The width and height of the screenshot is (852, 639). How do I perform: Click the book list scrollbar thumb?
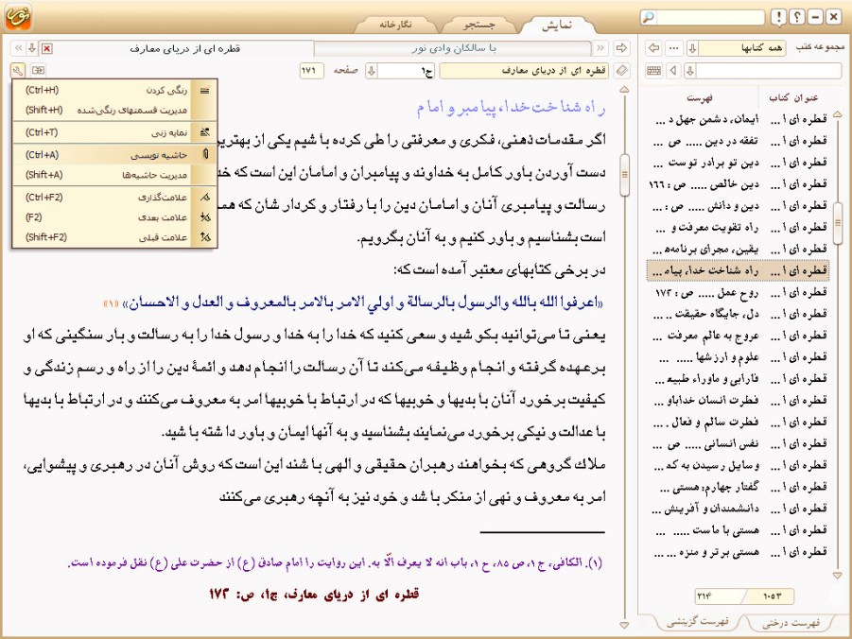point(838,223)
